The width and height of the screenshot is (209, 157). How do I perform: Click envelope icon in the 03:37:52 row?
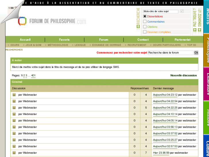[x=14, y=133]
